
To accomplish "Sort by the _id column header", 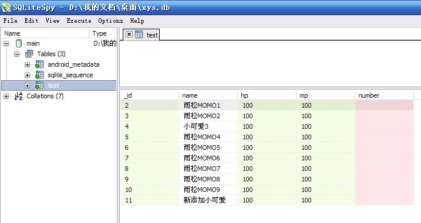I will [149, 95].
